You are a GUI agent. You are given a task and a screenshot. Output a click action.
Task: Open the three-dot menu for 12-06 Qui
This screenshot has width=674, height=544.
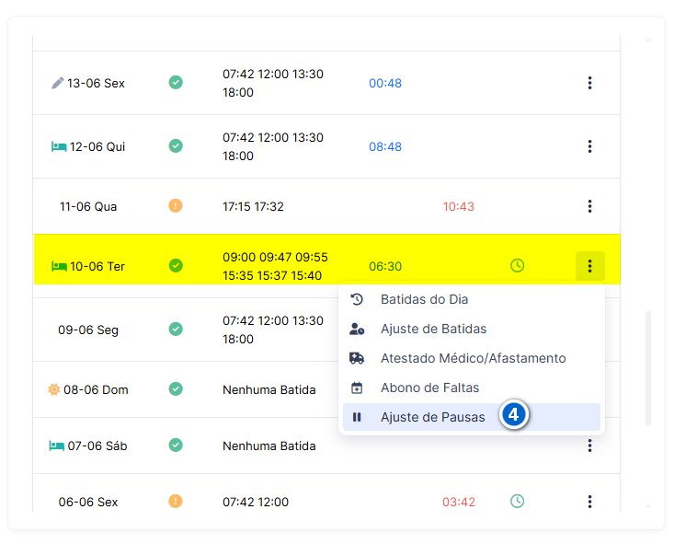589,146
